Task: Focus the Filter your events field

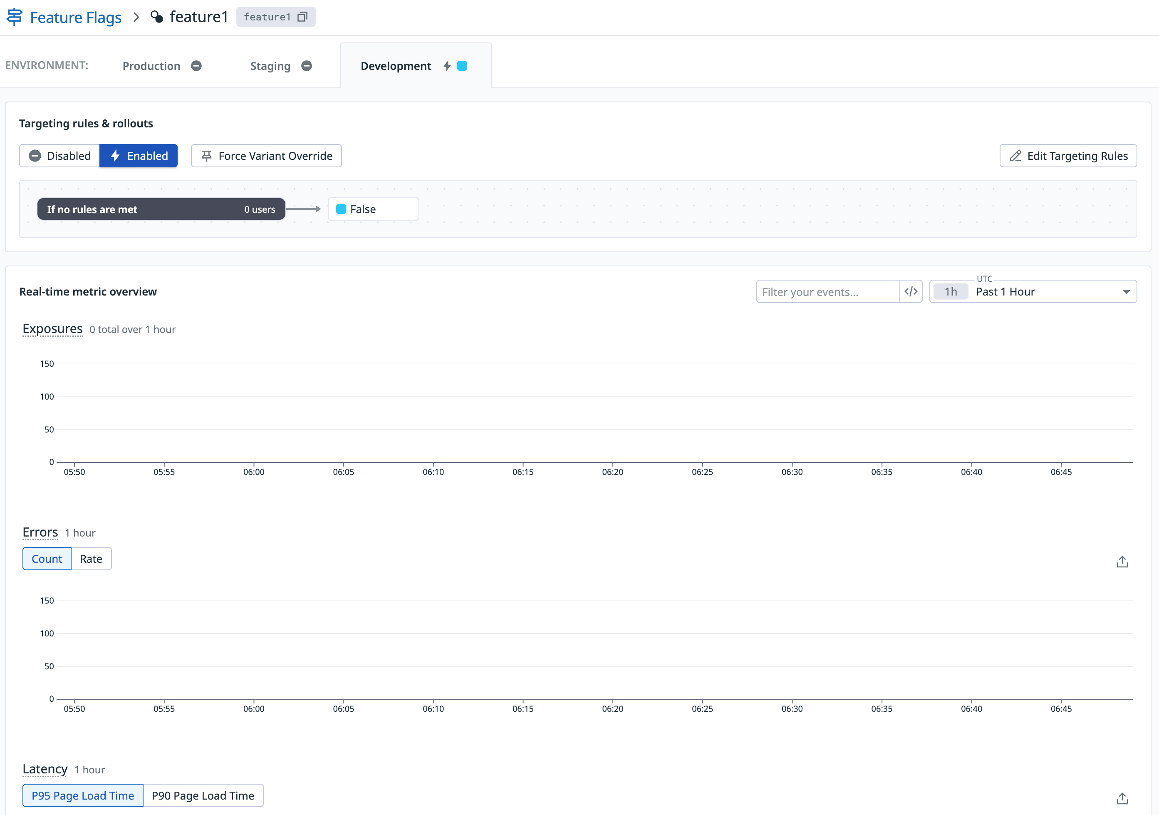Action: [827, 292]
